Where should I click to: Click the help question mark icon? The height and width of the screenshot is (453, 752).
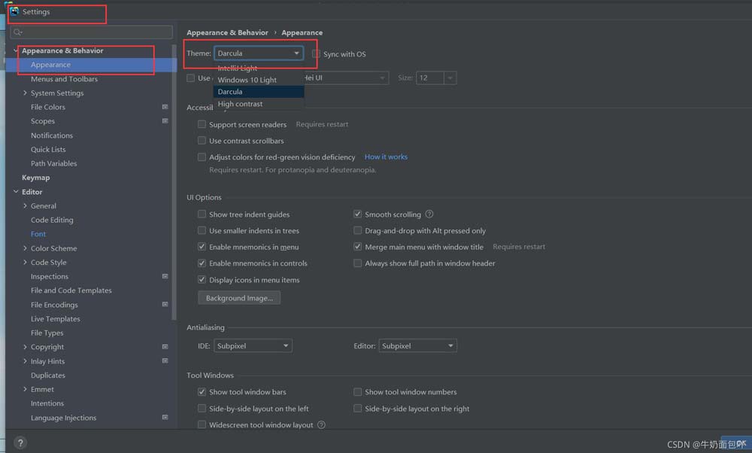20,443
